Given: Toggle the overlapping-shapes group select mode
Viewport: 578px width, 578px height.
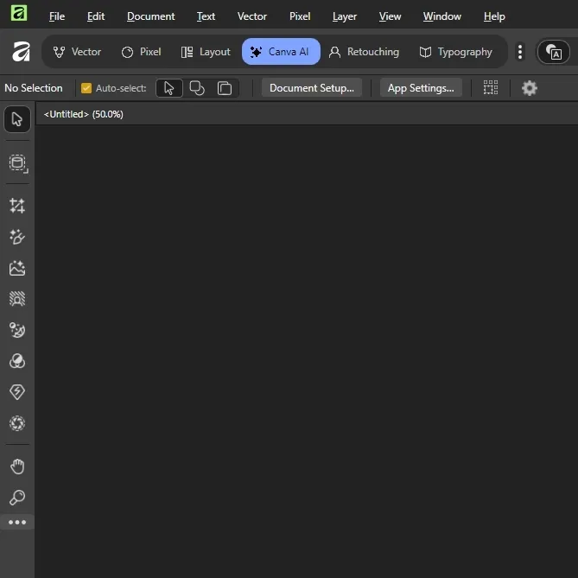Looking at the screenshot, I should click(x=197, y=88).
